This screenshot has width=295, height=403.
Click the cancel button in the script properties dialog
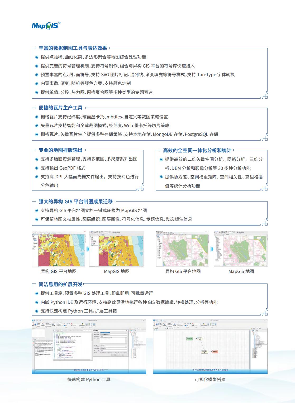click(123, 355)
